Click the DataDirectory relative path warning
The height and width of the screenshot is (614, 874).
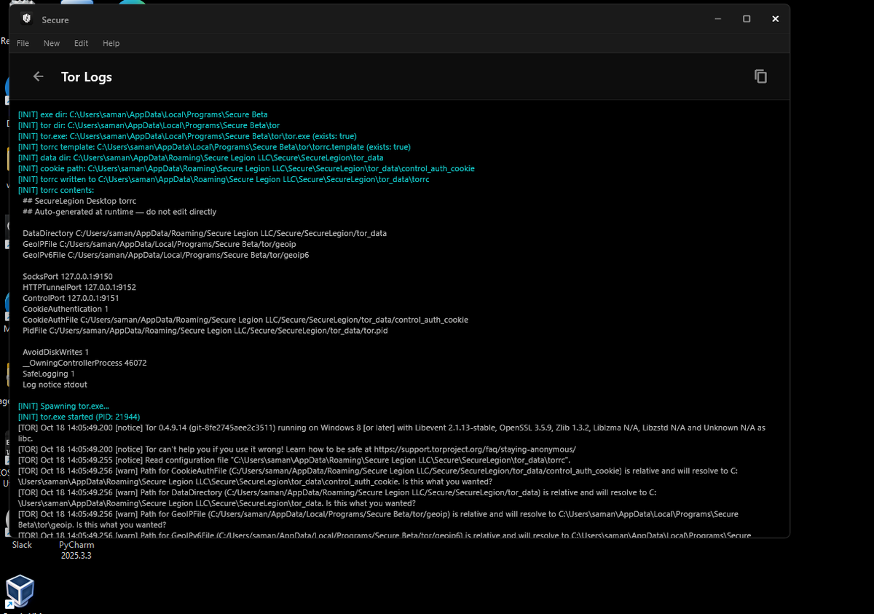[x=337, y=498]
